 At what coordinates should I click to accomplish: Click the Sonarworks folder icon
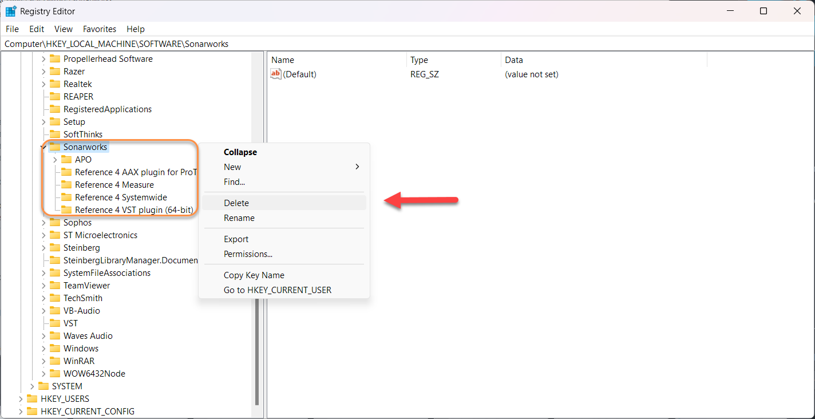[x=55, y=147]
